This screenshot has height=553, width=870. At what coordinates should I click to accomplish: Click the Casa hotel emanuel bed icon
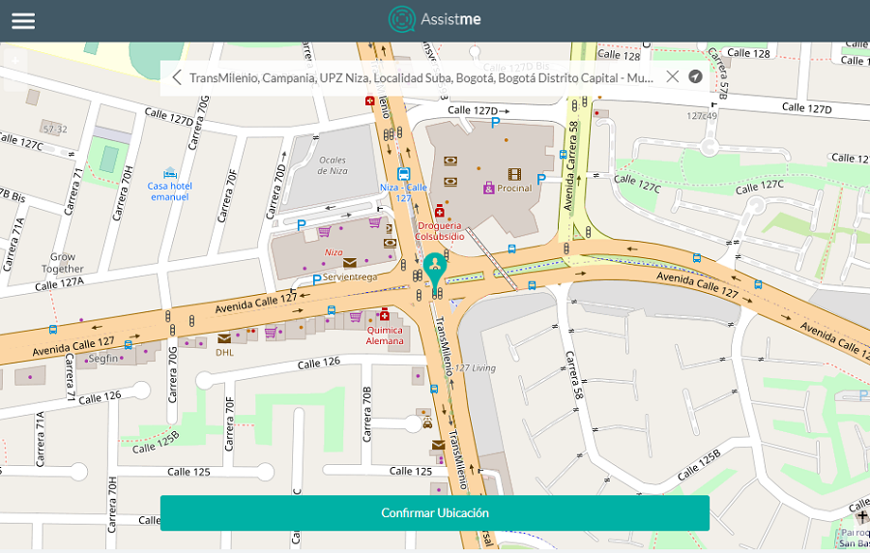click(170, 172)
